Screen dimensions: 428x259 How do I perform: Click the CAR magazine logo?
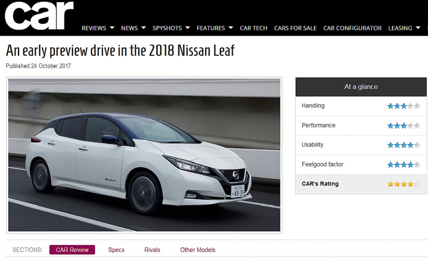pyautogui.click(x=39, y=16)
